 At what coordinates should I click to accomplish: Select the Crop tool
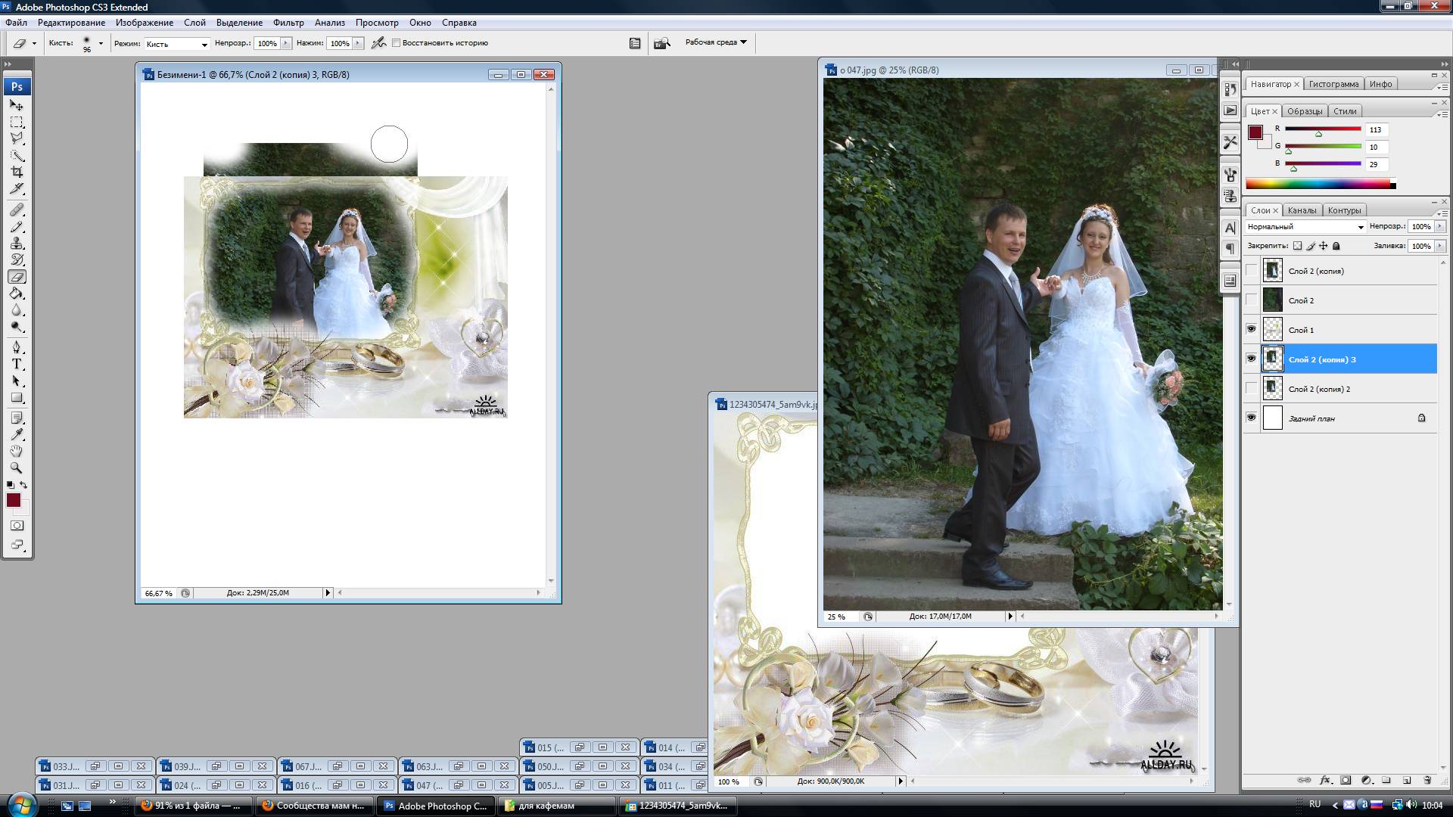pos(17,172)
